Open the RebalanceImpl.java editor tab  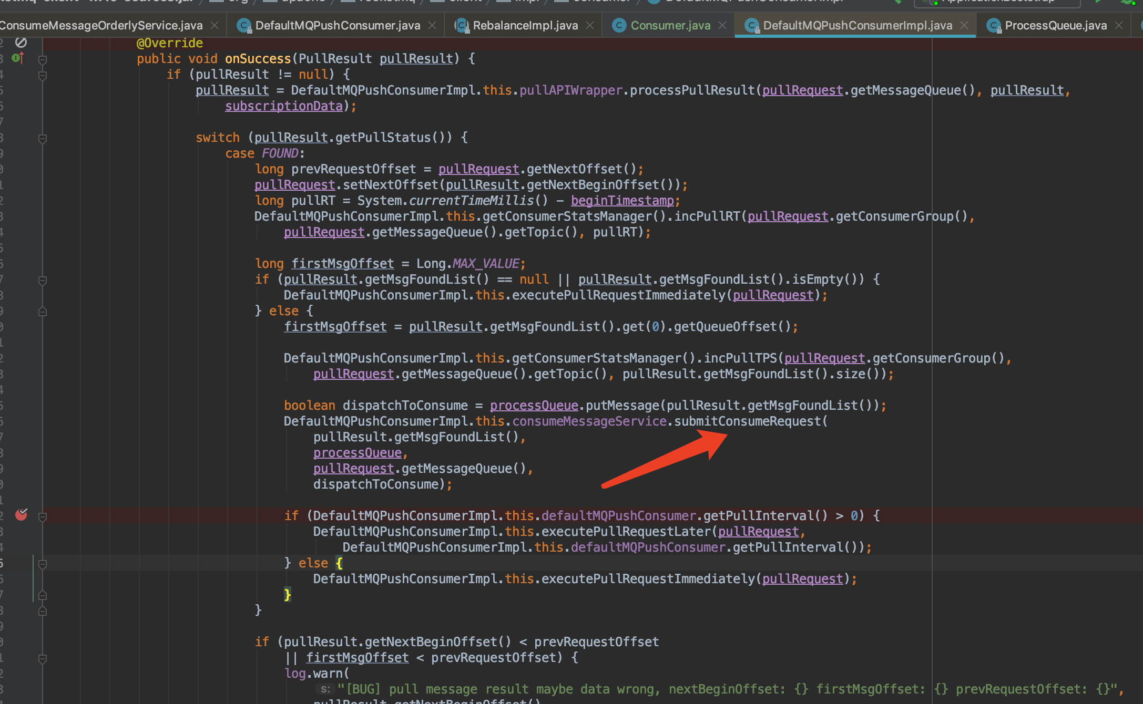[x=525, y=25]
